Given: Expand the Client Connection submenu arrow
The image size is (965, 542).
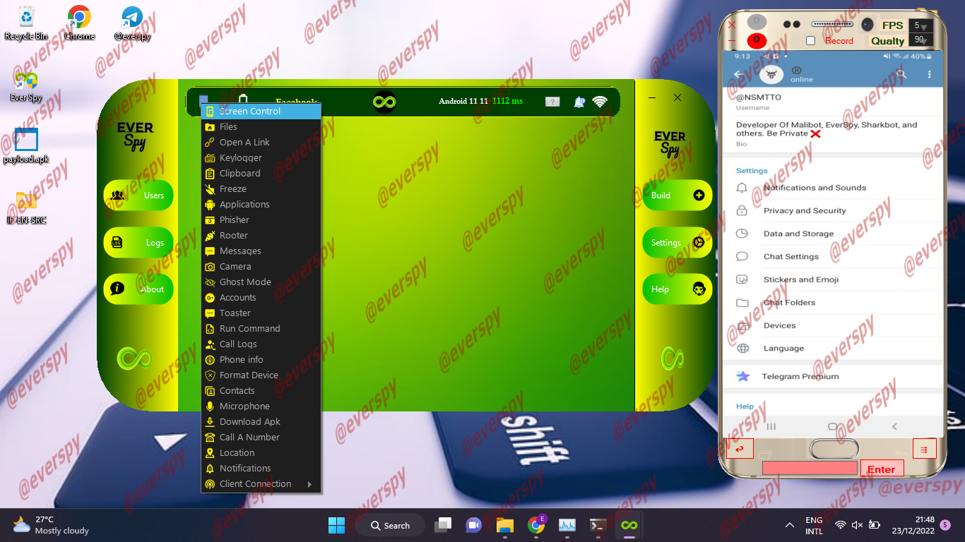Looking at the screenshot, I should [x=309, y=484].
